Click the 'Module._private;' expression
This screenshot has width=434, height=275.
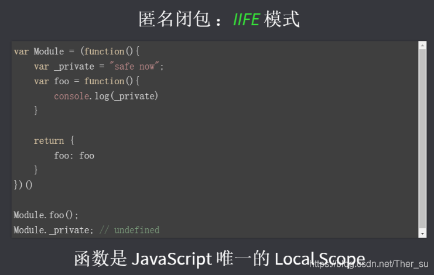coord(53,230)
